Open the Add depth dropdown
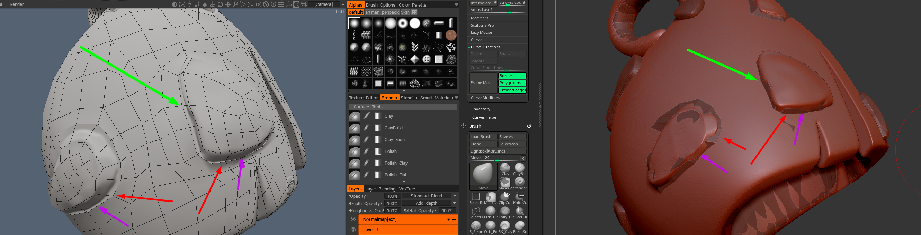Screen dimensions: 921x235 click(x=454, y=203)
